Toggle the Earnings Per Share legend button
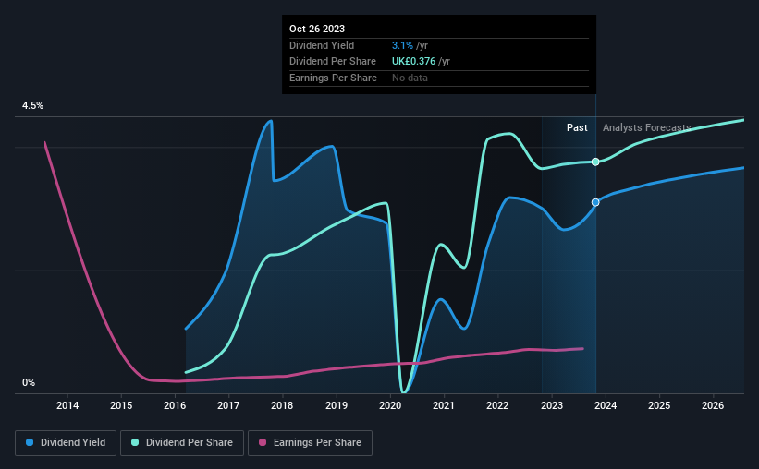This screenshot has height=469, width=759. click(x=310, y=443)
